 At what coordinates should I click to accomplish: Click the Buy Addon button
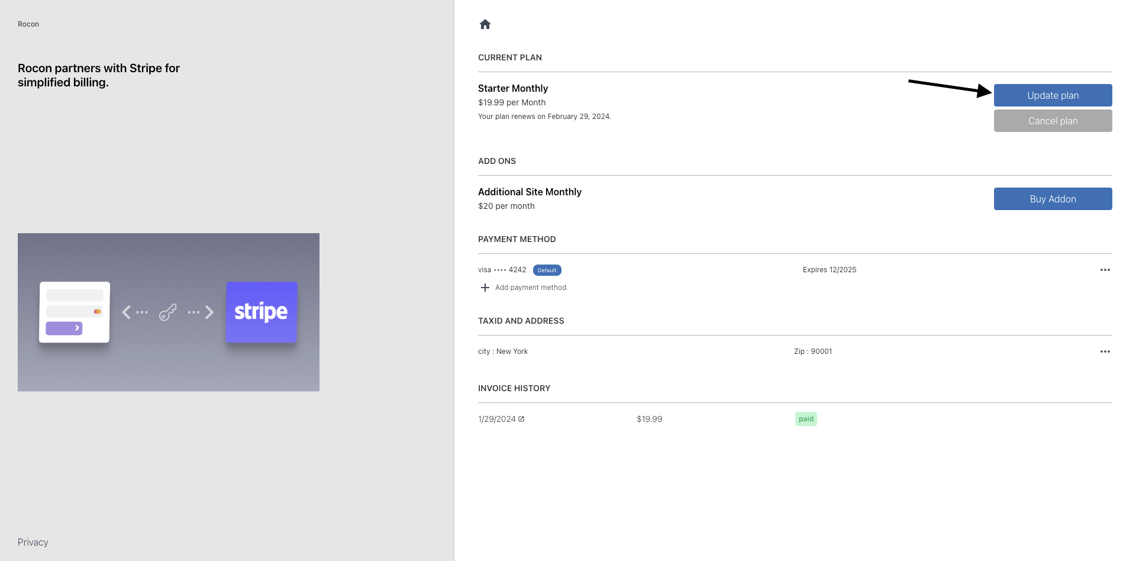tap(1053, 199)
